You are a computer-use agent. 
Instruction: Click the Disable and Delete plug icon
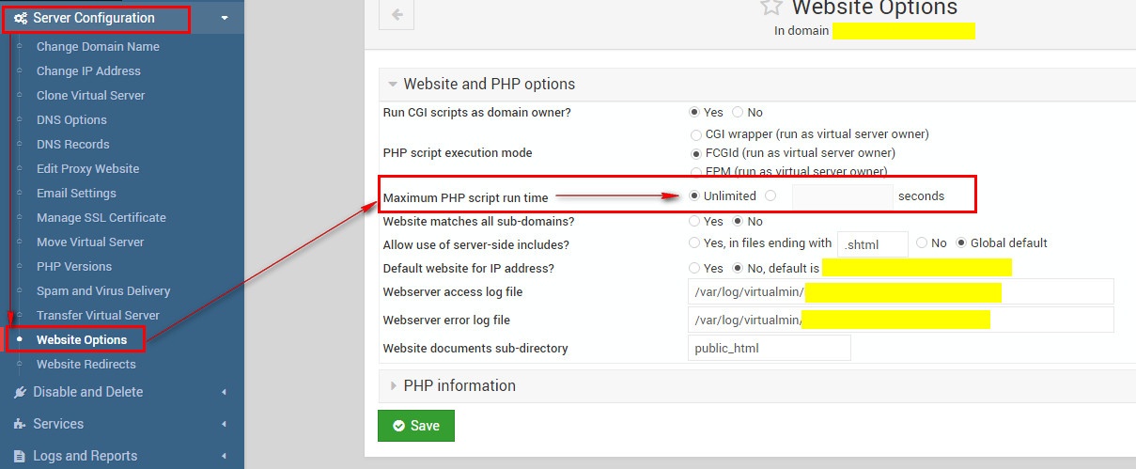tap(20, 392)
